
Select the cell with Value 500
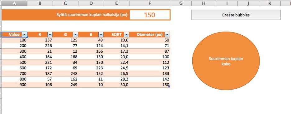pyautogui.click(x=15, y=63)
